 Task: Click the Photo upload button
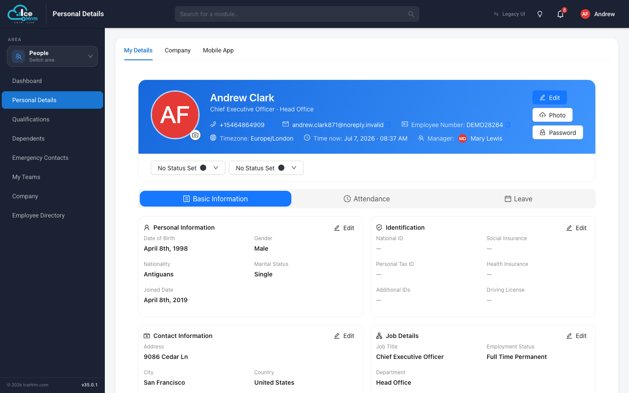pos(553,115)
